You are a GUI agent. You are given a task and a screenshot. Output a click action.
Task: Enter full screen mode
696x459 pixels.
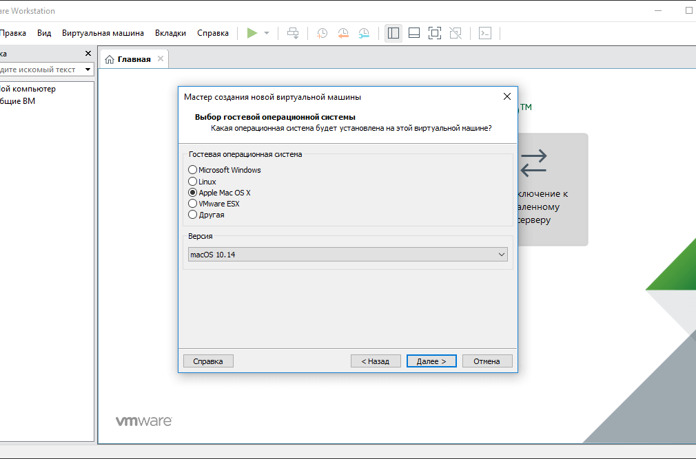point(435,33)
